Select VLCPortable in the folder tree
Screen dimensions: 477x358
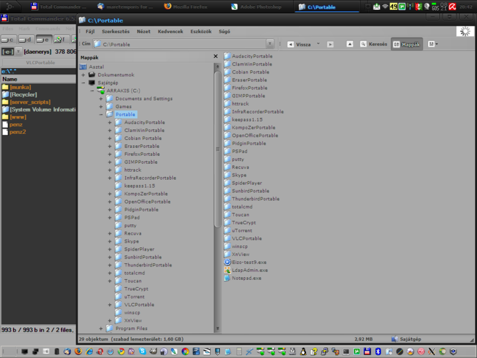click(139, 305)
